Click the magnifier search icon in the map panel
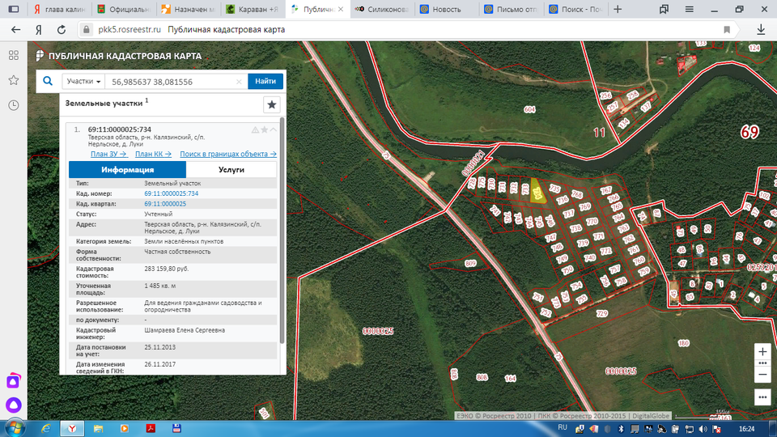Viewport: 777px width, 437px height. [48, 81]
